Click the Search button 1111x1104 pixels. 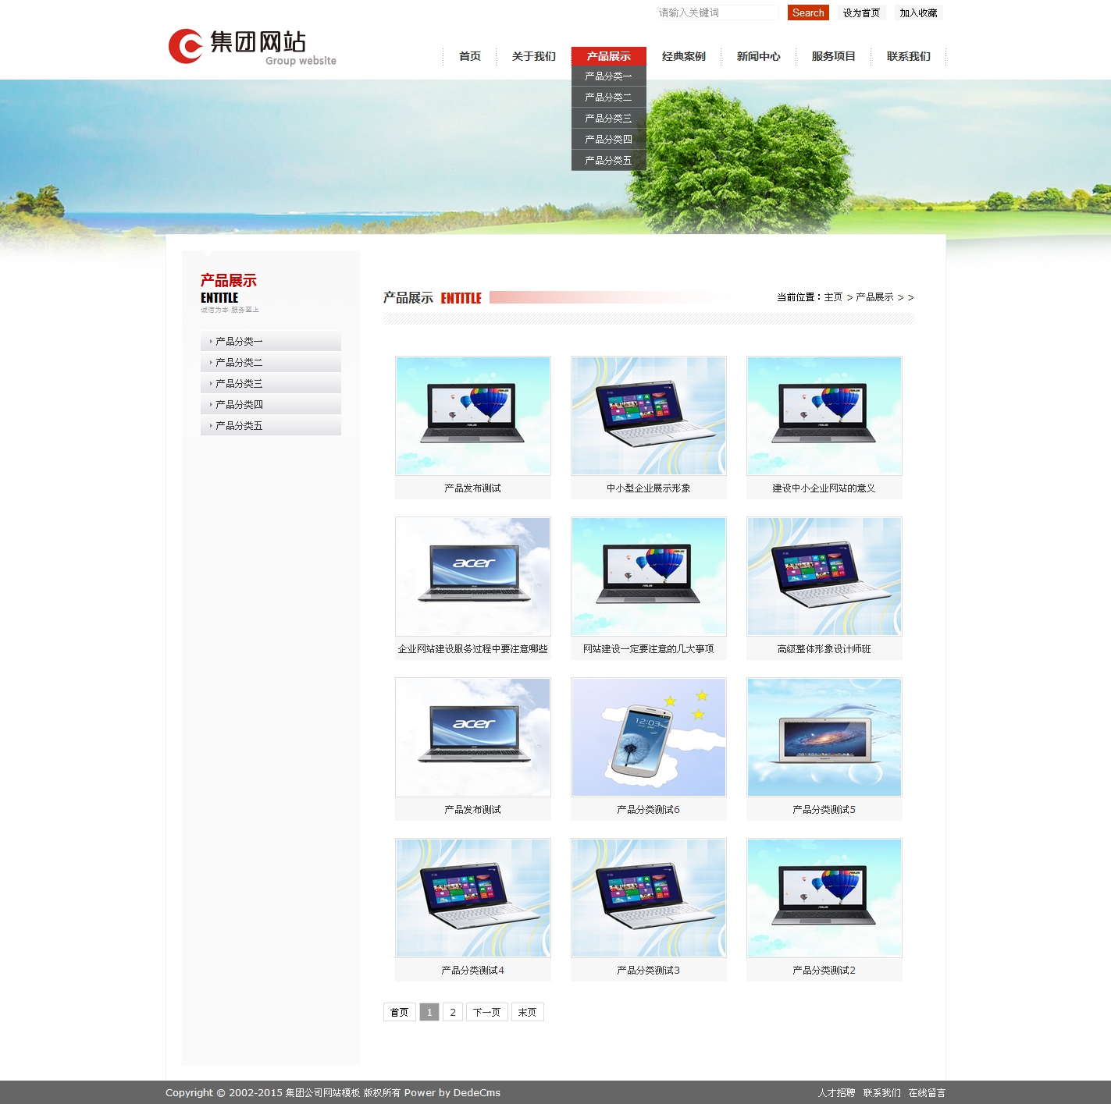807,12
